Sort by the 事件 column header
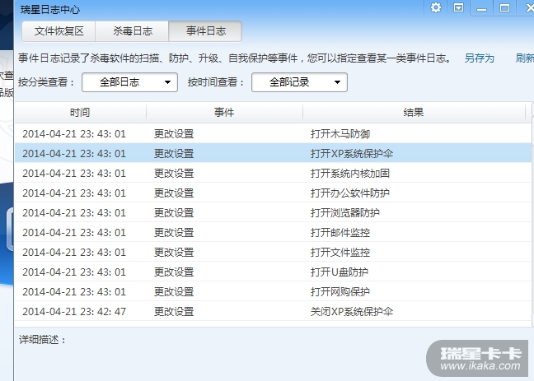The height and width of the screenshot is (381, 534). [224, 113]
